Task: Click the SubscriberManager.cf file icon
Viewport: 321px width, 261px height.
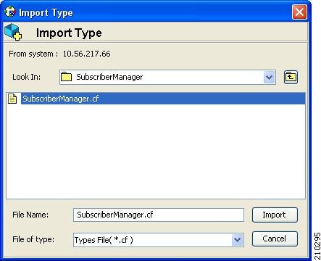Action: coord(12,99)
